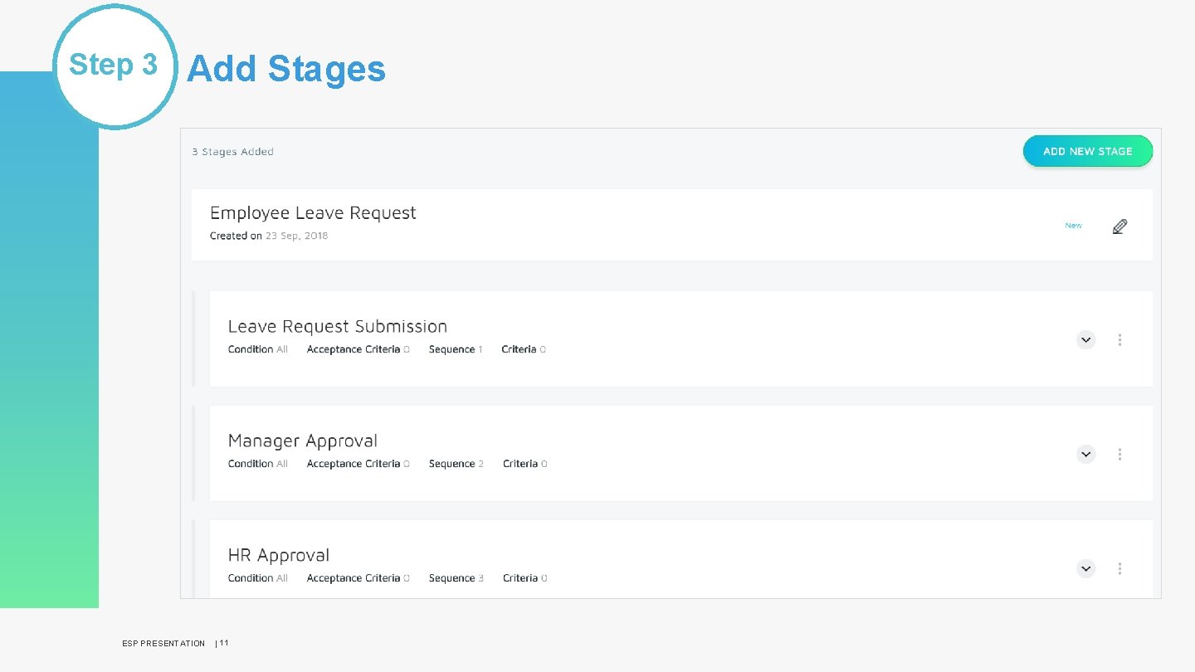Screen dimensions: 1195x672
Task: Click the ADD NEW STAGE button
Action: 1088,151
